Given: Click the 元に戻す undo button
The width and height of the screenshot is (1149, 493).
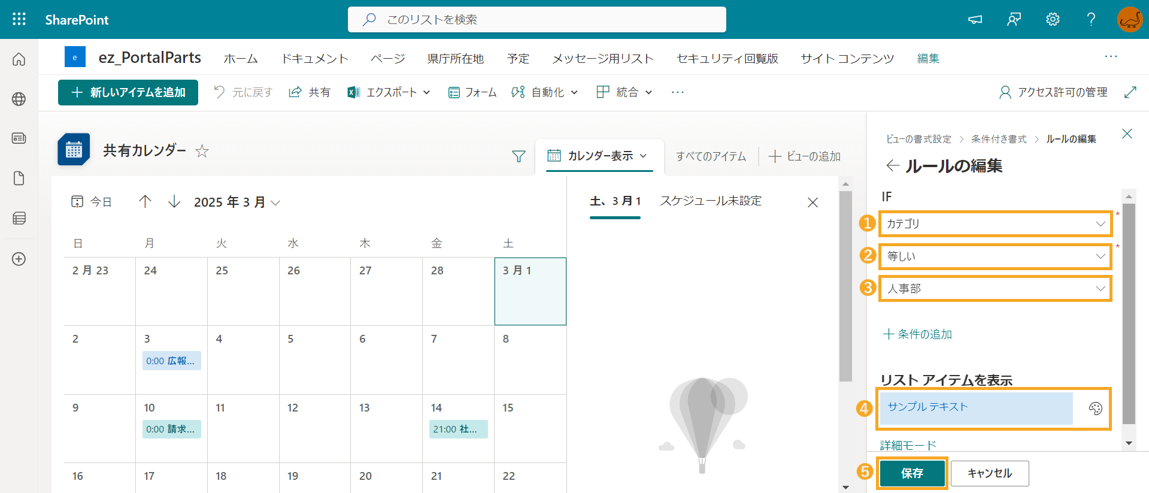Looking at the screenshot, I should click(243, 92).
